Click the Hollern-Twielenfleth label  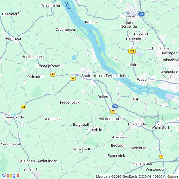(109, 76)
